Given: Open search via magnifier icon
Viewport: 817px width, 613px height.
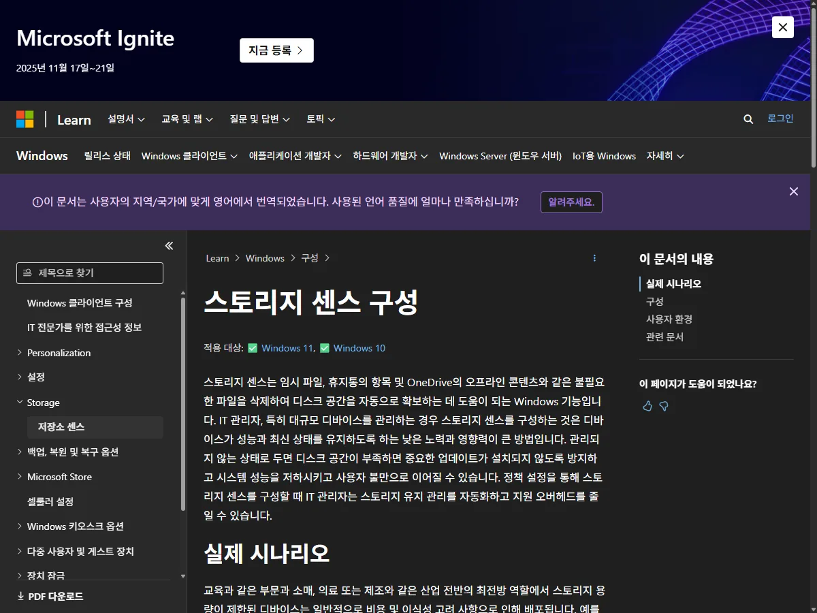Looking at the screenshot, I should pyautogui.click(x=748, y=119).
